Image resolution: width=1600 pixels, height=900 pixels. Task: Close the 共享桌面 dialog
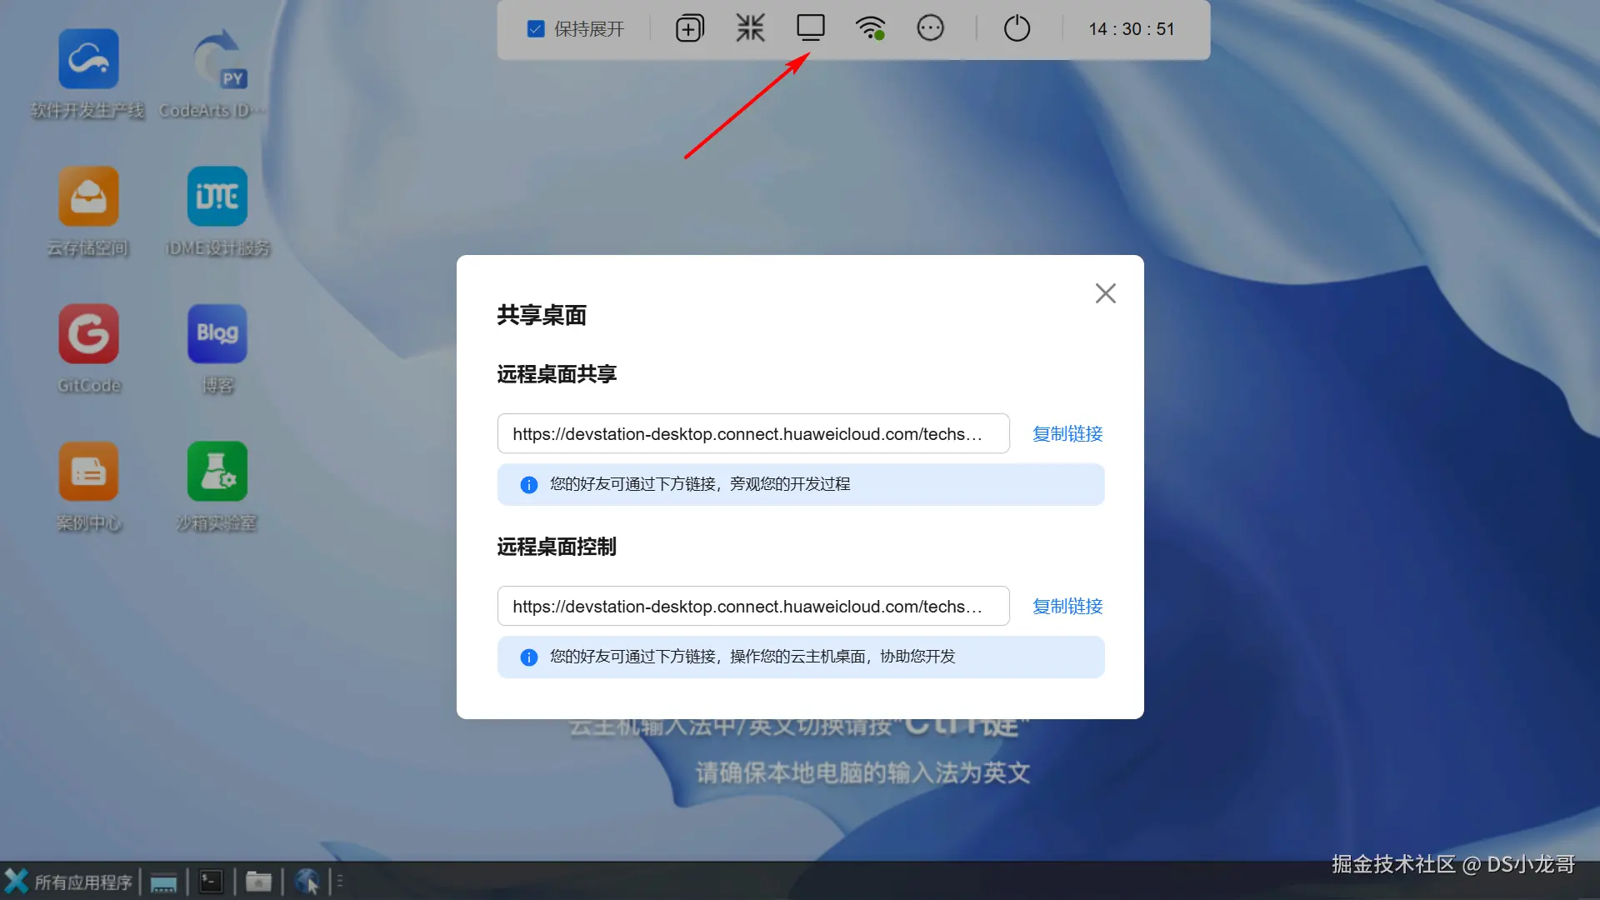click(x=1105, y=293)
